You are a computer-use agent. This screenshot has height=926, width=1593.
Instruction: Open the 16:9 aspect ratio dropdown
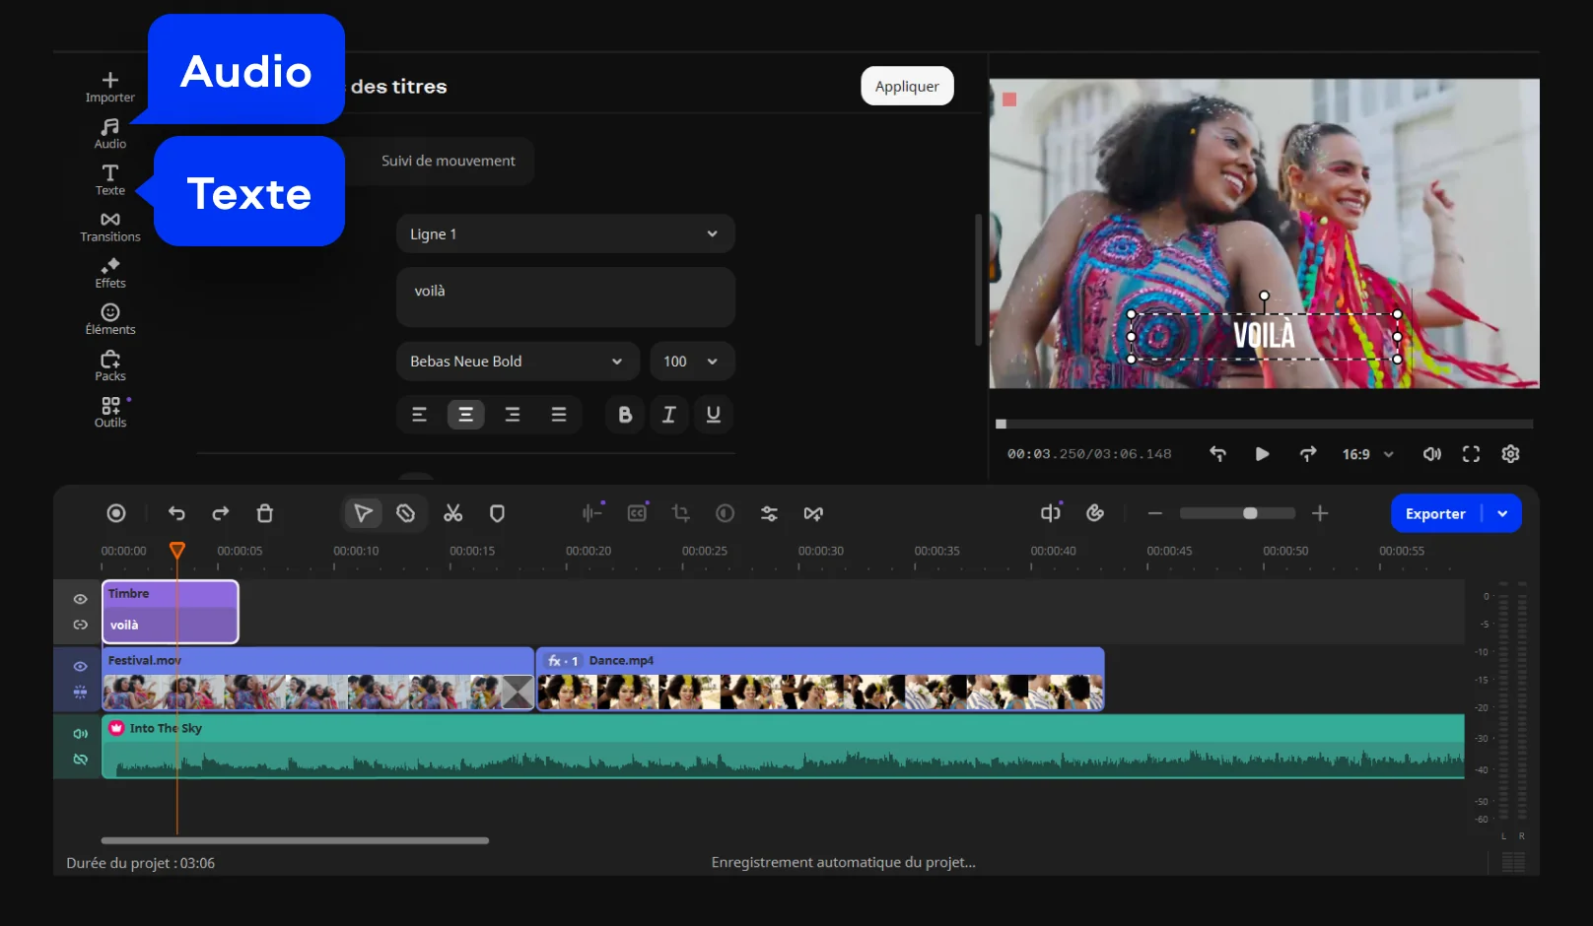point(1367,454)
